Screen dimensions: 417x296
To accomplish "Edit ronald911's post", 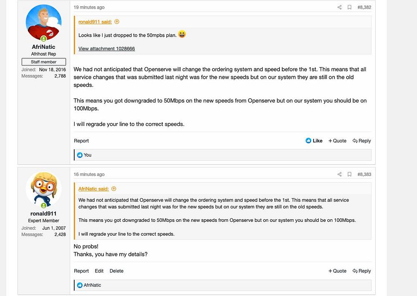I will coord(99,271).
